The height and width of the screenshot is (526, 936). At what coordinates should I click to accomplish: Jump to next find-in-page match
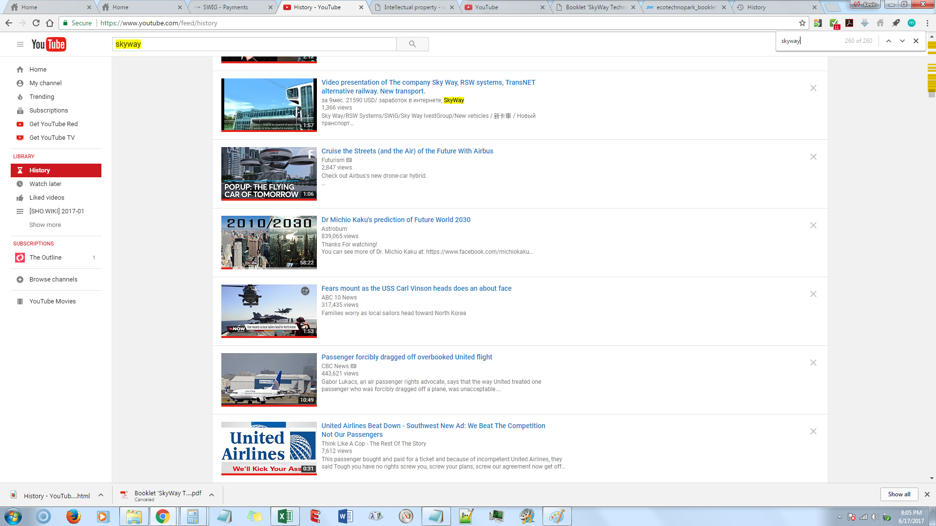(902, 41)
